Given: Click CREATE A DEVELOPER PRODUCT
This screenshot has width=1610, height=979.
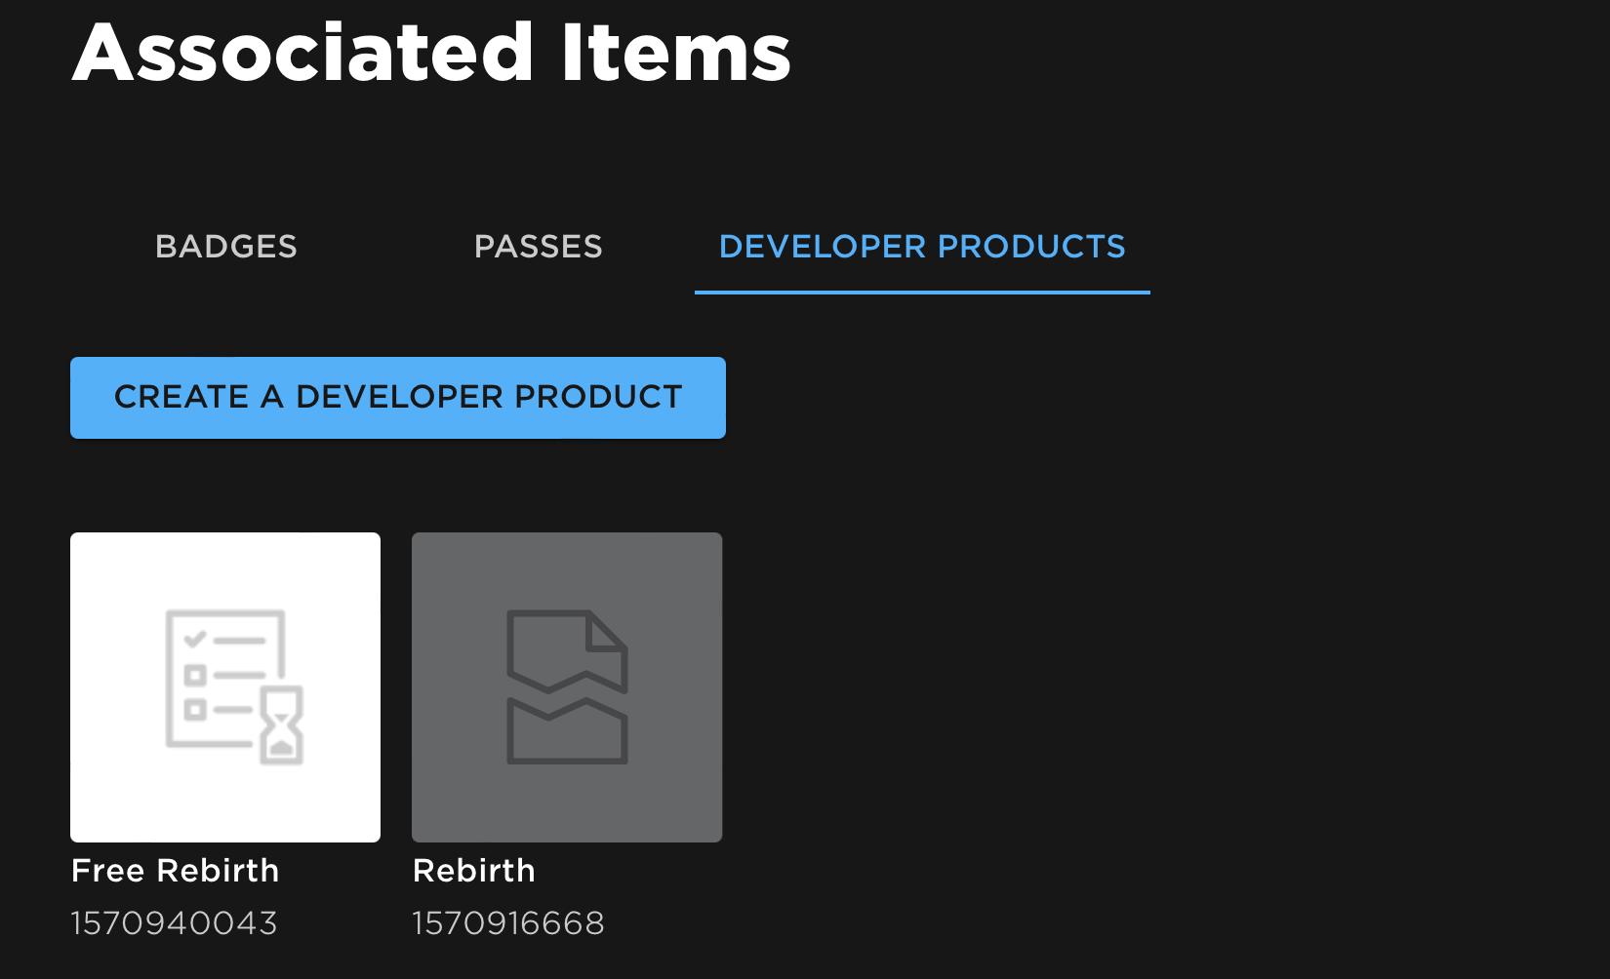Looking at the screenshot, I should (397, 397).
